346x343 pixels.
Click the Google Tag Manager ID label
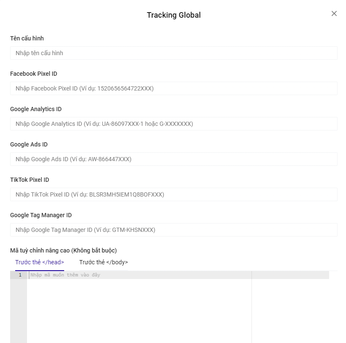coord(41,215)
